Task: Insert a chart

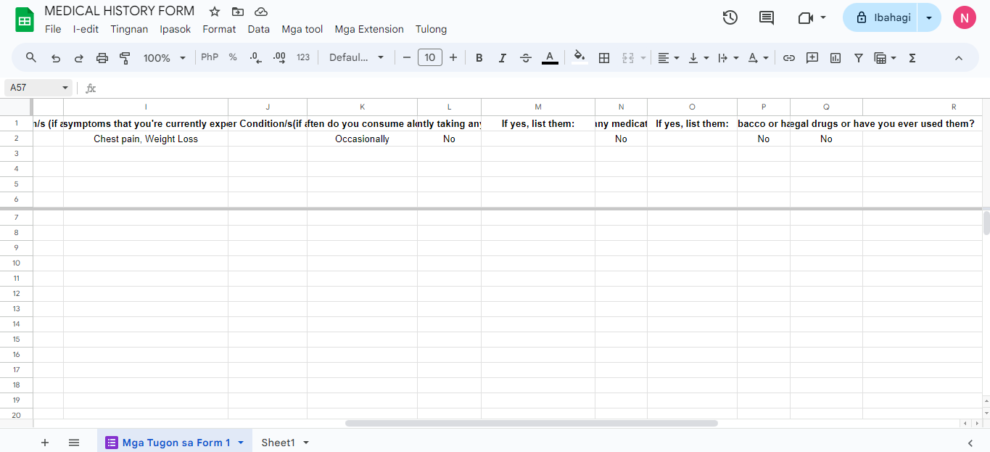Action: click(836, 57)
